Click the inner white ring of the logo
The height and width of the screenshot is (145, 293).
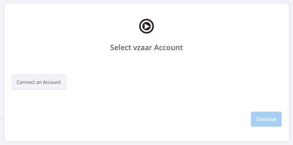146,21
